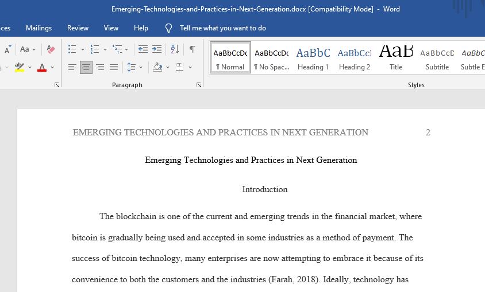Click the Tell me what you want to do box
The height and width of the screenshot is (292, 485).
(223, 28)
